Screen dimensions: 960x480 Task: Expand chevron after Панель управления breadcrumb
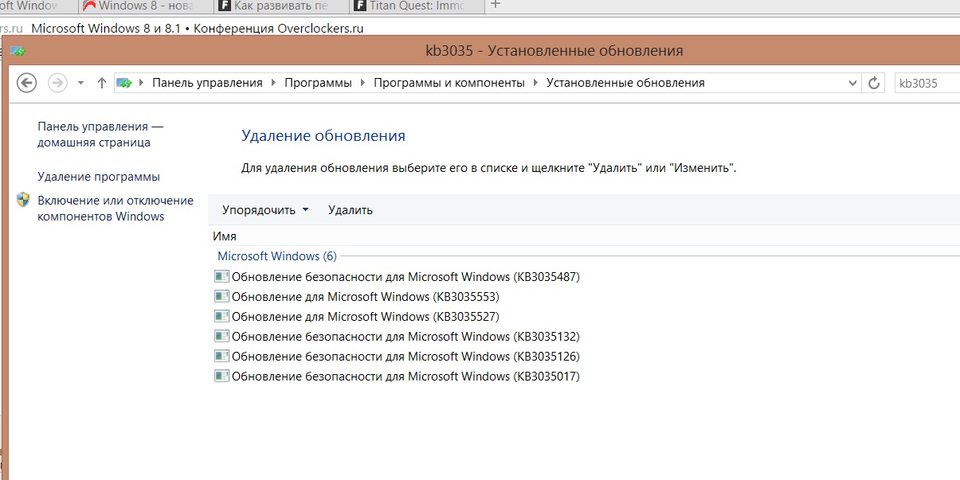click(273, 83)
